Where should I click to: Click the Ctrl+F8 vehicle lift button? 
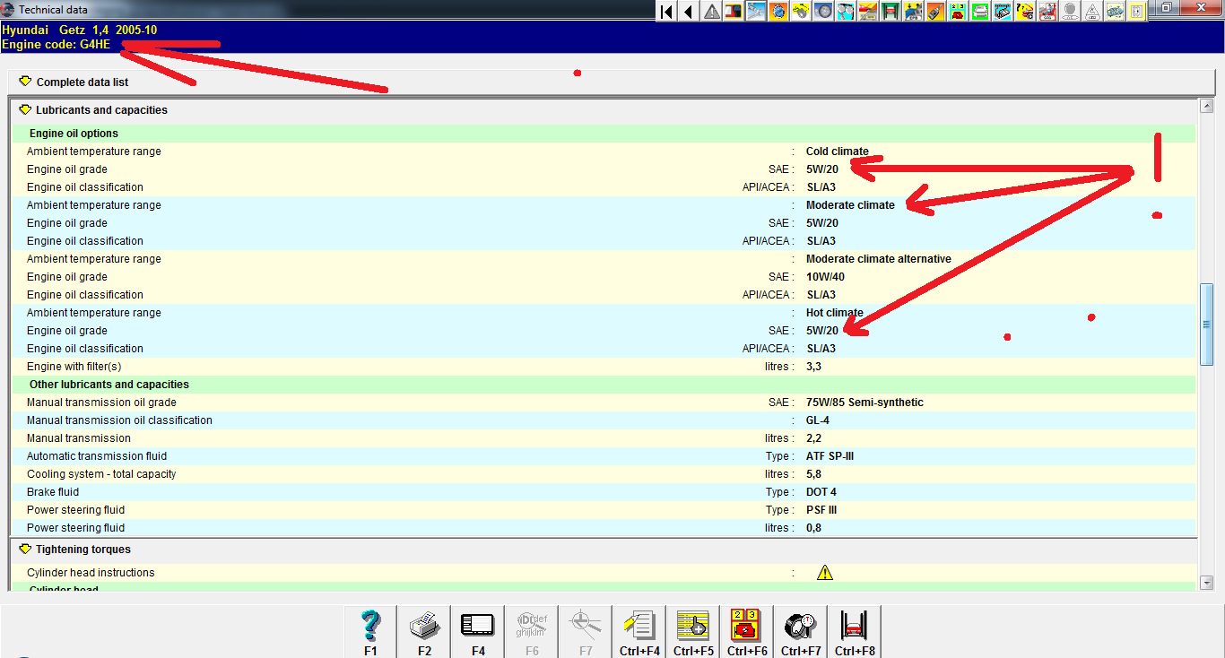point(855,631)
